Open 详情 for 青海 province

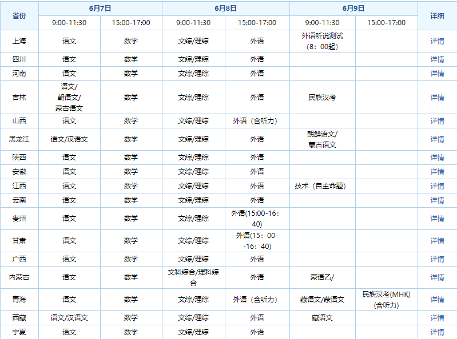[437, 300]
